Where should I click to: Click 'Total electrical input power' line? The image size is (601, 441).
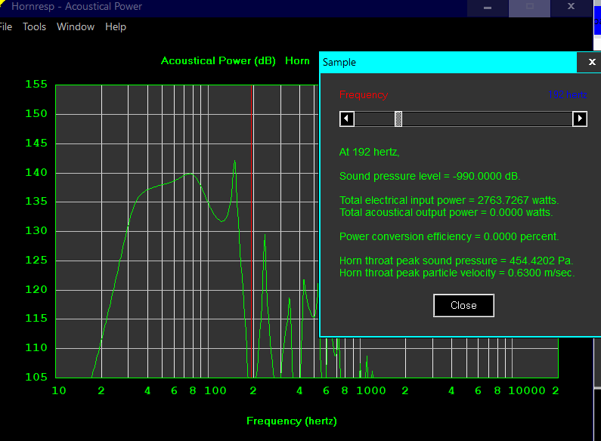click(x=449, y=200)
